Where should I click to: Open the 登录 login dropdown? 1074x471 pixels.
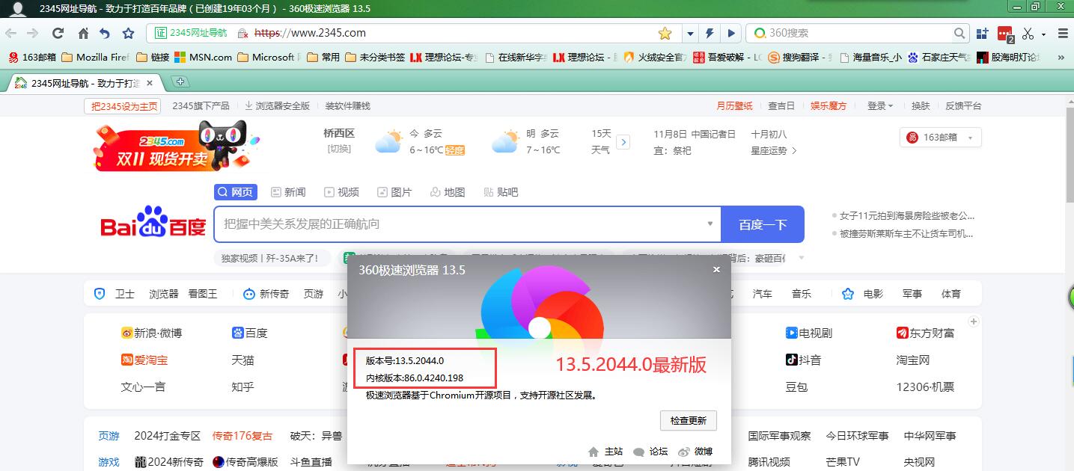pos(879,106)
